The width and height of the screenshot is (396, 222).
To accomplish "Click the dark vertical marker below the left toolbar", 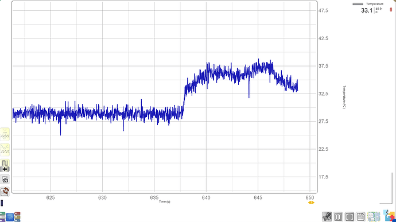I will tap(2, 203).
